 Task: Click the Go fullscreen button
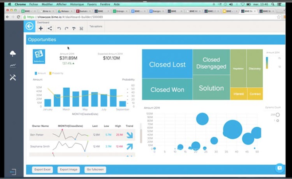point(95,169)
